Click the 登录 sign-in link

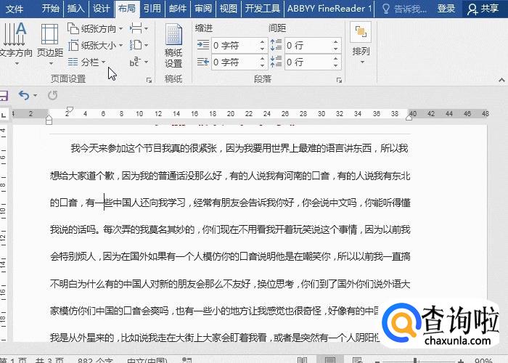(446, 9)
